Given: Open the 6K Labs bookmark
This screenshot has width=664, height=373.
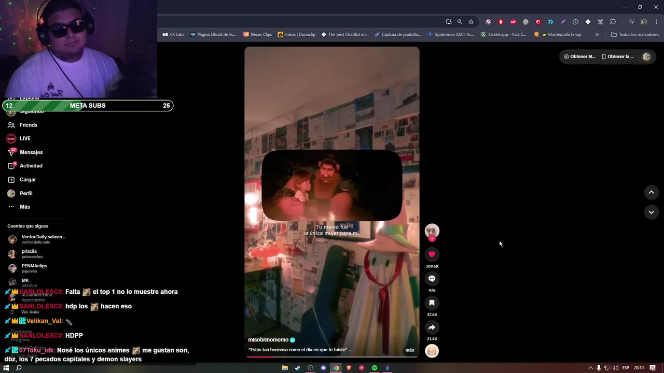Looking at the screenshot, I should click(173, 35).
